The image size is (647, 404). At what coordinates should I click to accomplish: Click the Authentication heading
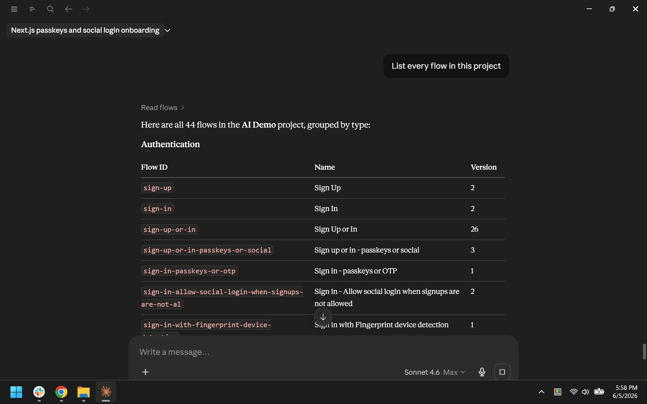(x=170, y=144)
